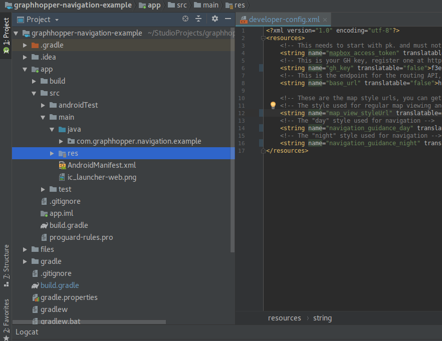
Task: Expand the res folder
Action: pos(53,153)
